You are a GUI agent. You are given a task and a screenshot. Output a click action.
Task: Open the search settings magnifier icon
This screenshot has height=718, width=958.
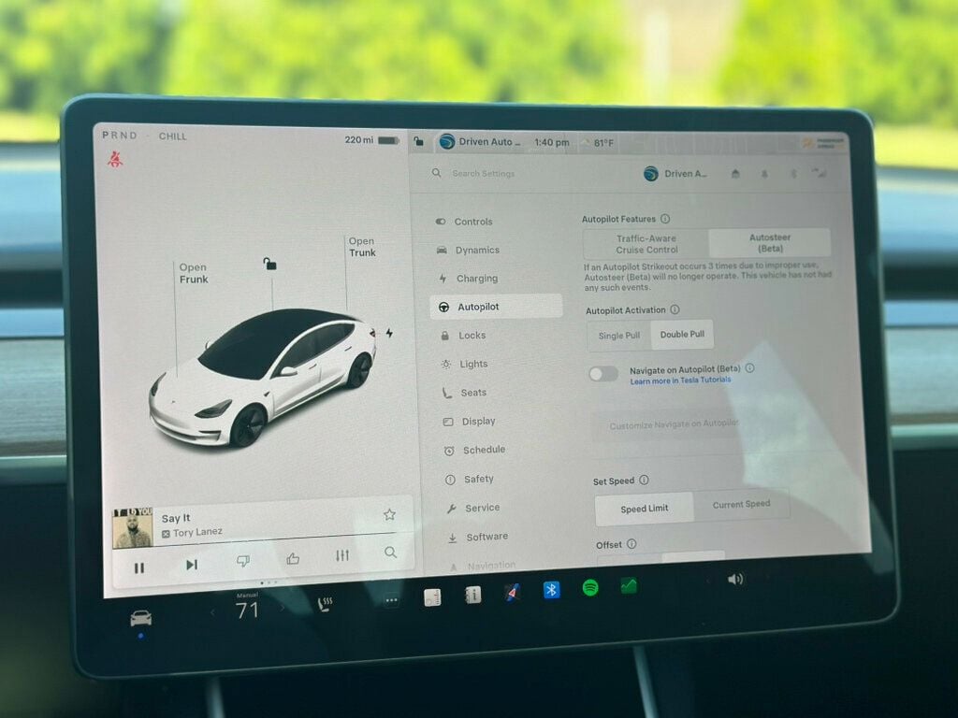(x=436, y=173)
